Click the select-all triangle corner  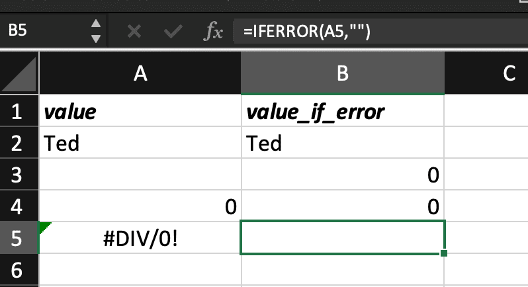click(20, 74)
